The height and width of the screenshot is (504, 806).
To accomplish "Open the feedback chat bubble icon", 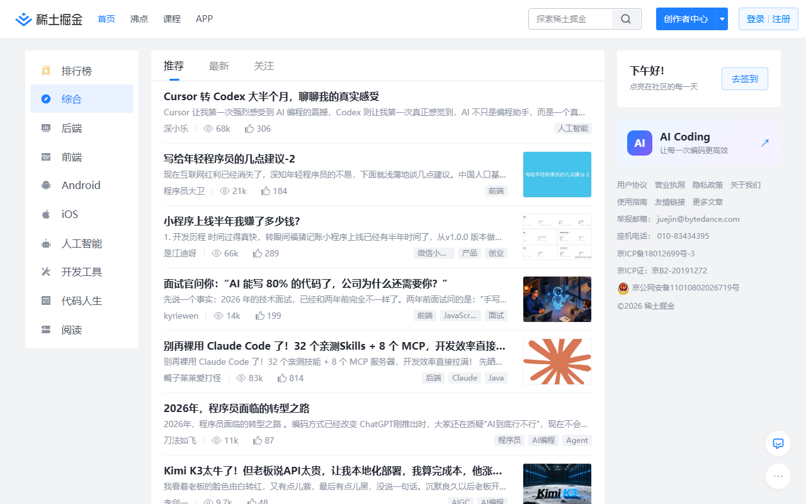I will tap(778, 444).
